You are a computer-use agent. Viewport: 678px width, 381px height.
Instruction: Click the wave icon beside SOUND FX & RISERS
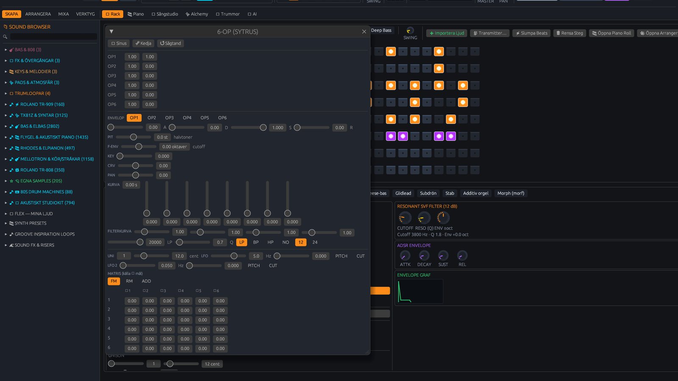point(11,245)
